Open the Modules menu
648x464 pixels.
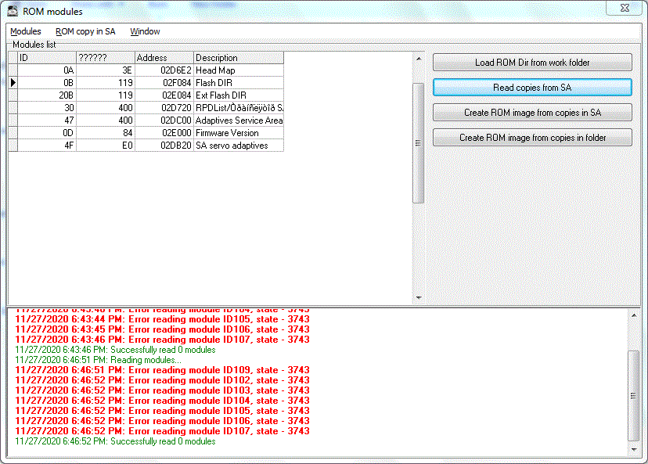click(x=26, y=31)
